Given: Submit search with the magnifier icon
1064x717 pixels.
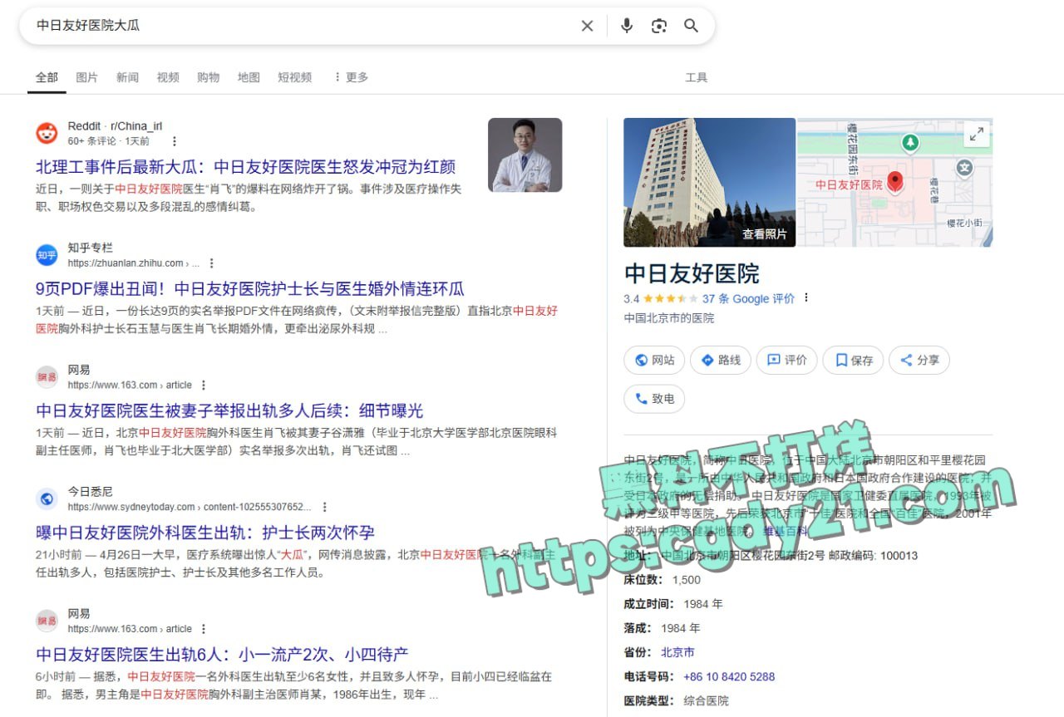Looking at the screenshot, I should [692, 26].
